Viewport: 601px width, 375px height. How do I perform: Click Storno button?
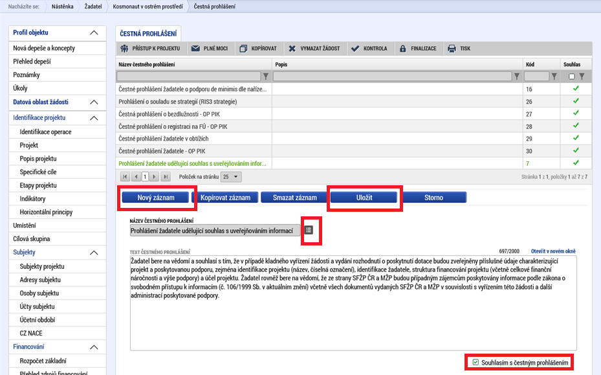point(433,198)
